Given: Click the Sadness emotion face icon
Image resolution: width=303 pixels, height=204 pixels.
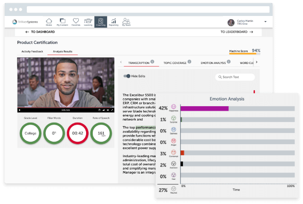Looking at the screenshot, I should click(174, 129).
